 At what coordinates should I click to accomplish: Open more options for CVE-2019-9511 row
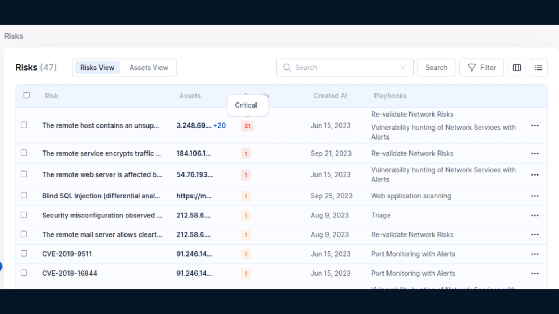[x=535, y=254]
